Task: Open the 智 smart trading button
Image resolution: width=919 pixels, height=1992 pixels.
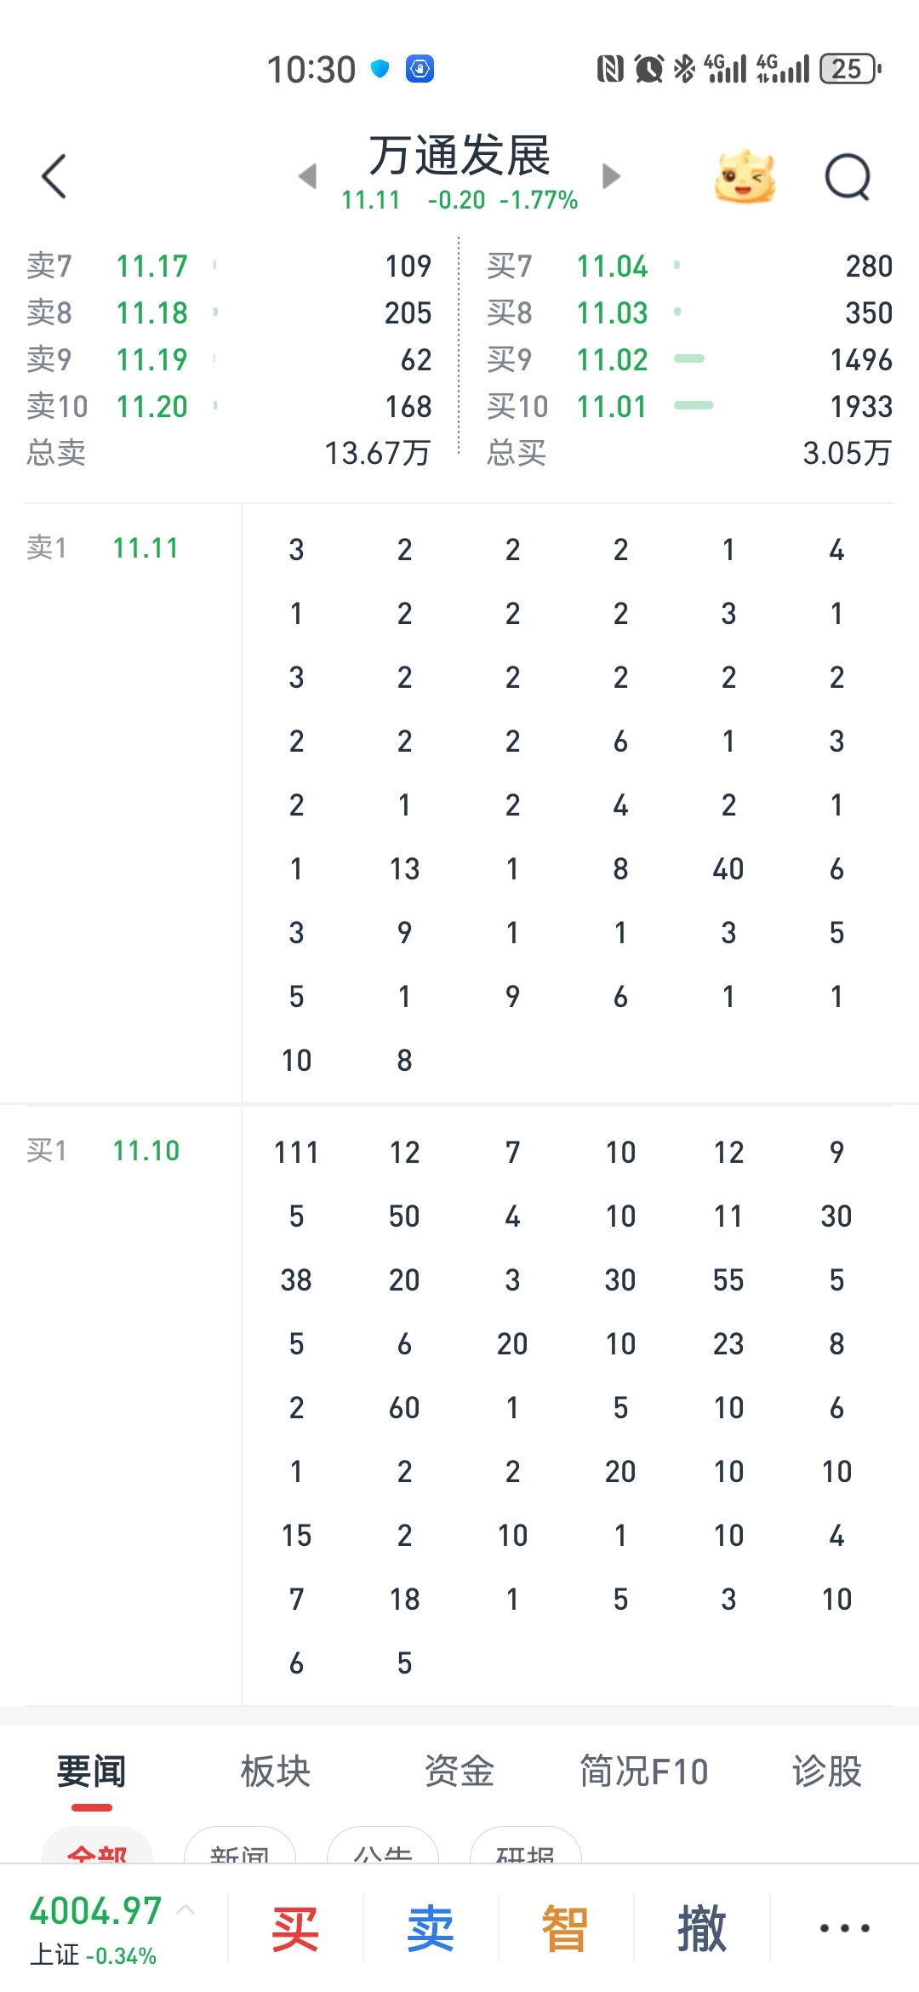Action: 565,1928
